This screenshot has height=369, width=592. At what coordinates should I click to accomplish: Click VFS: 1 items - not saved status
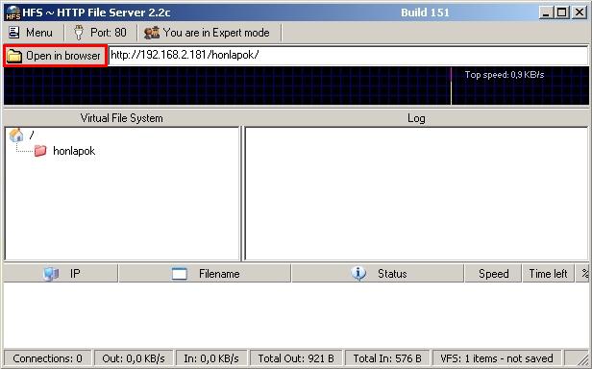497,358
